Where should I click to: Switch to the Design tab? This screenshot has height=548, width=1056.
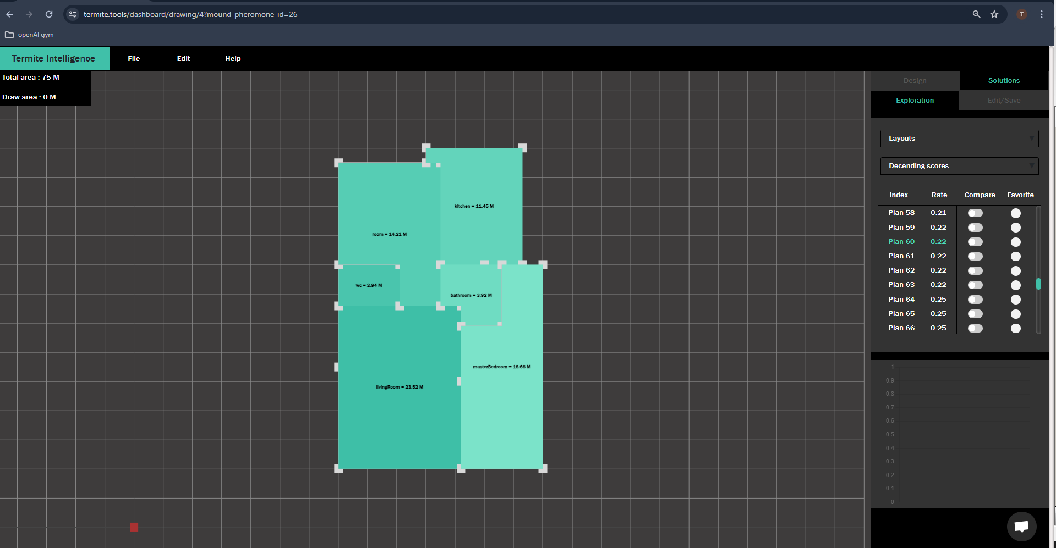(915, 81)
